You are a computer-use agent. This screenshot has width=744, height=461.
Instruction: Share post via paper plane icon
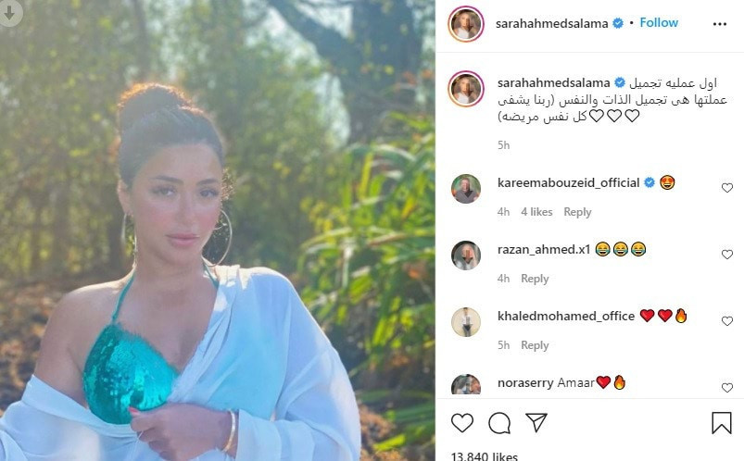tap(536, 422)
